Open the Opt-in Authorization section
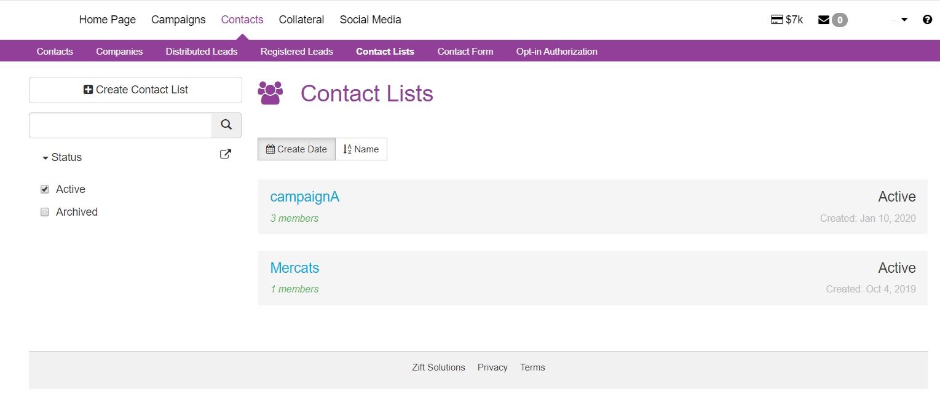This screenshot has height=400, width=940. [556, 52]
